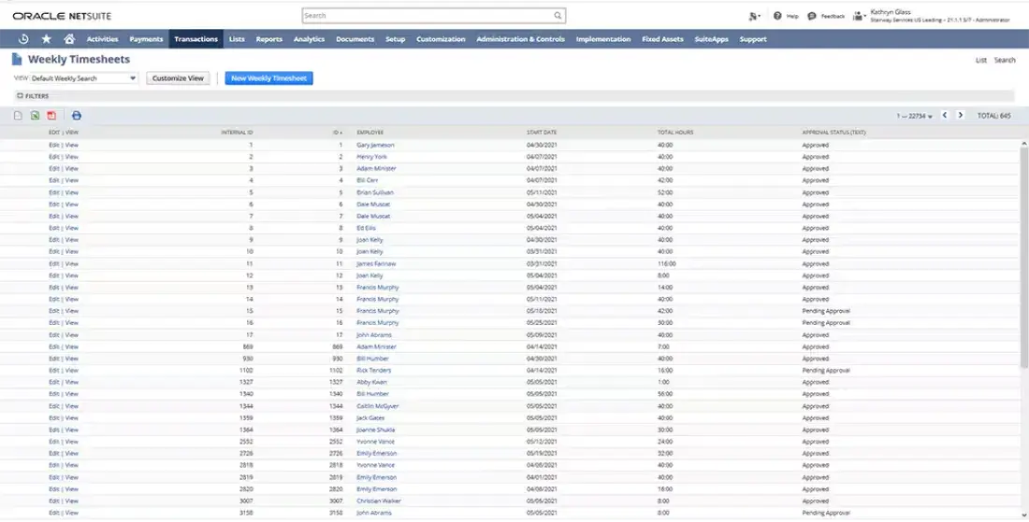Open employee Abby Kwan link
The width and height of the screenshot is (1029, 522).
pos(371,383)
